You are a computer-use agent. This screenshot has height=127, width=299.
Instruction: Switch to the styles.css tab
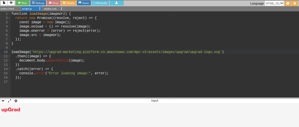[x=50, y=9]
